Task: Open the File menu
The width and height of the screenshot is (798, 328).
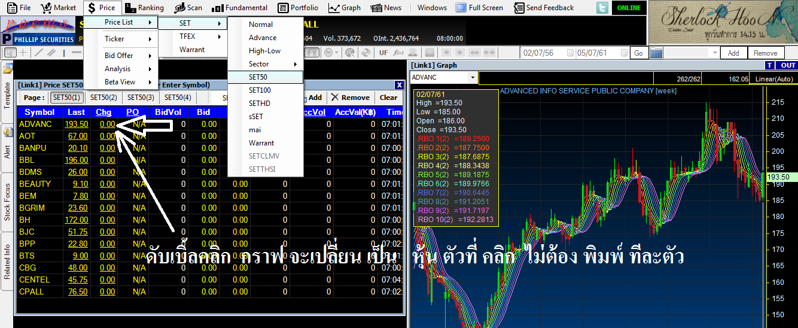Action: [19, 8]
